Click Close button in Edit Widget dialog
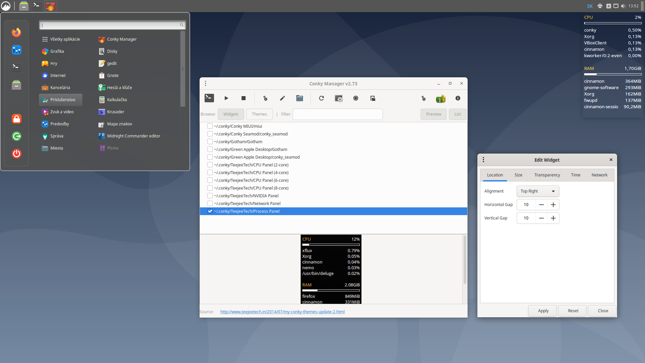This screenshot has width=645, height=363. coord(603,311)
